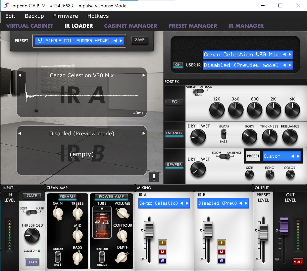The height and width of the screenshot is (271, 307).
Task: Click the IR B red M mute button
Action: (x=222, y=252)
